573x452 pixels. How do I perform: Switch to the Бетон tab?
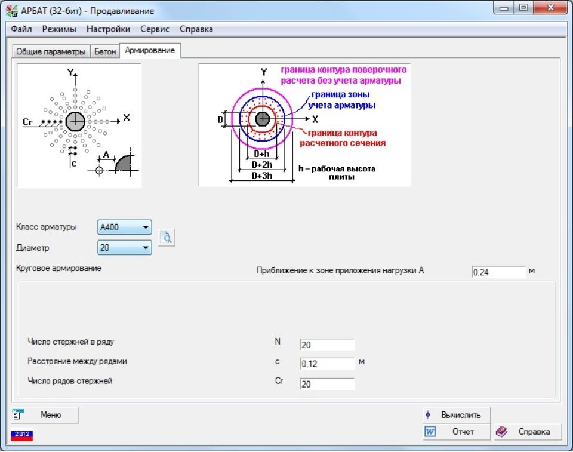point(105,51)
